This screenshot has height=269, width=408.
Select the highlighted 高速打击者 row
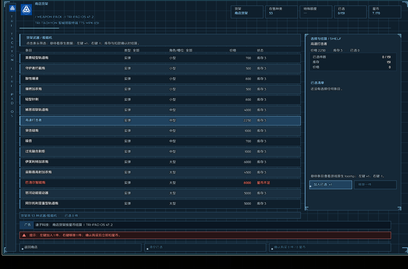(160, 120)
